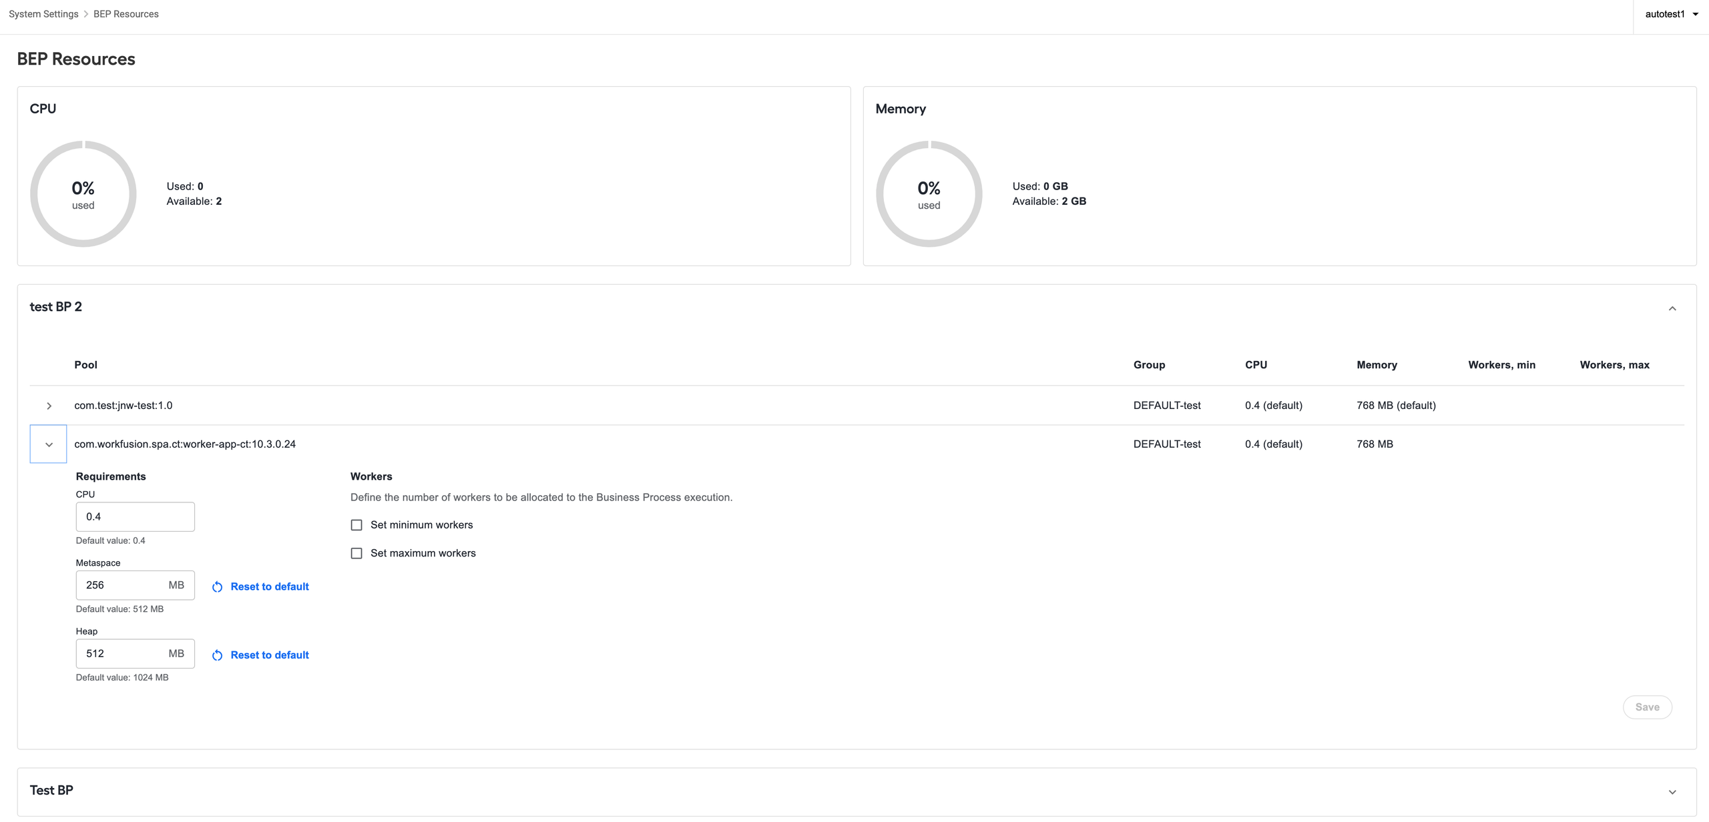Viewport: 1709px width, 822px height.
Task: Click Used: 0 CPU text
Action: coord(184,187)
